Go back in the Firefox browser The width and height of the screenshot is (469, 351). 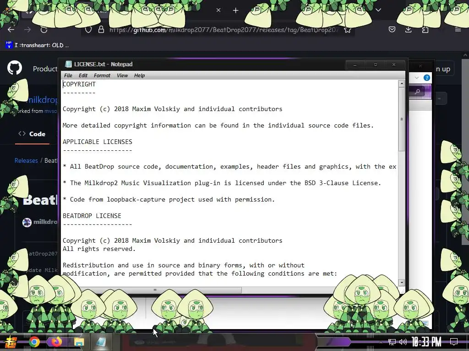coord(11,30)
